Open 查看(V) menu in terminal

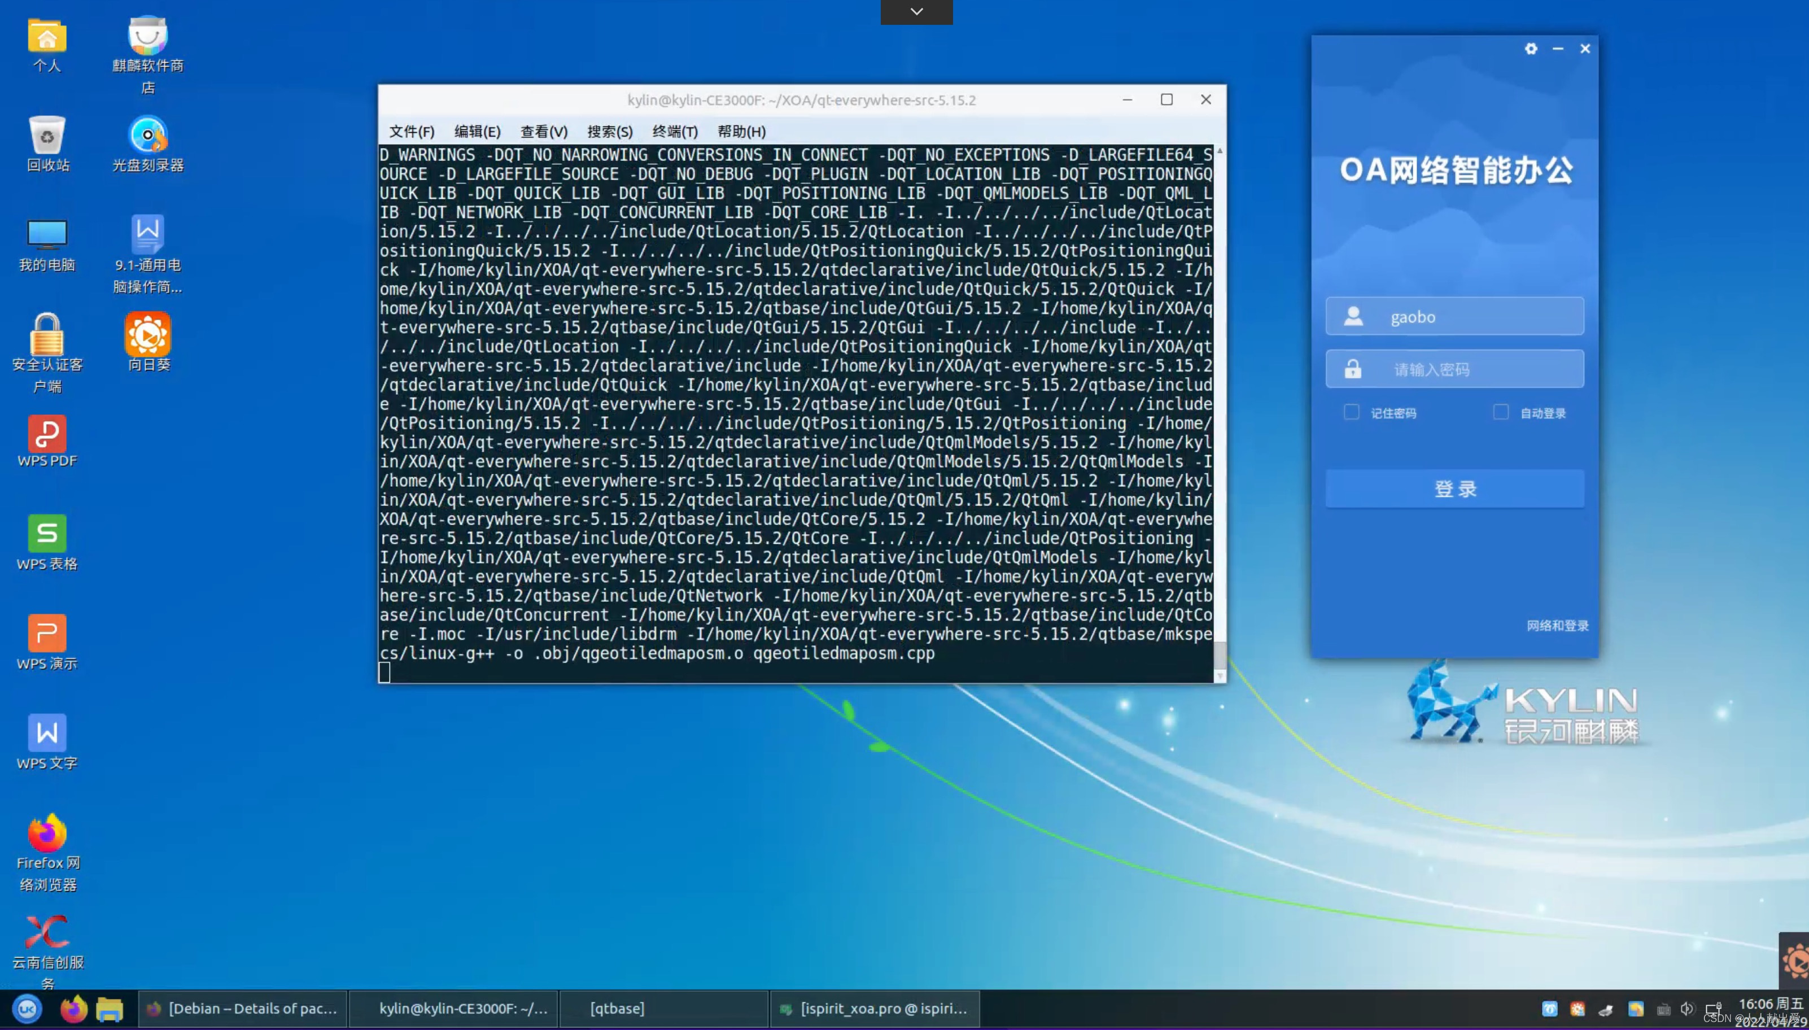pyautogui.click(x=544, y=132)
